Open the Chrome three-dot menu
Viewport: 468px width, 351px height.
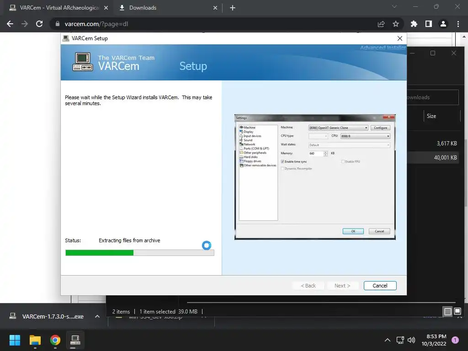coord(458,24)
